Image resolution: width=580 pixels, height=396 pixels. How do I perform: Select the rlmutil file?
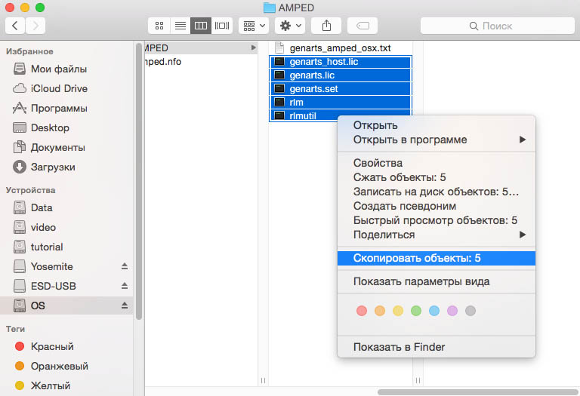[x=304, y=115]
